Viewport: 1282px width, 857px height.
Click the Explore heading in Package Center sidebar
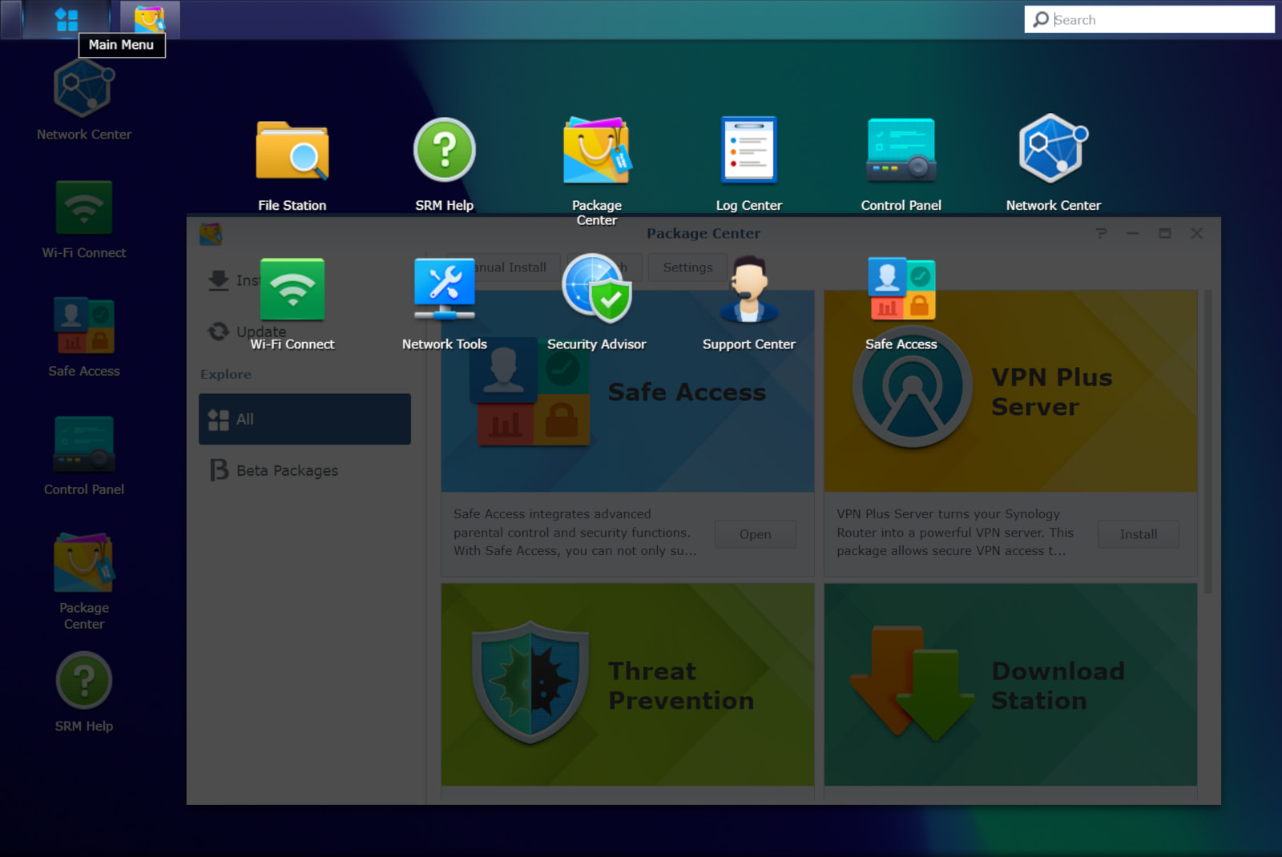point(226,374)
